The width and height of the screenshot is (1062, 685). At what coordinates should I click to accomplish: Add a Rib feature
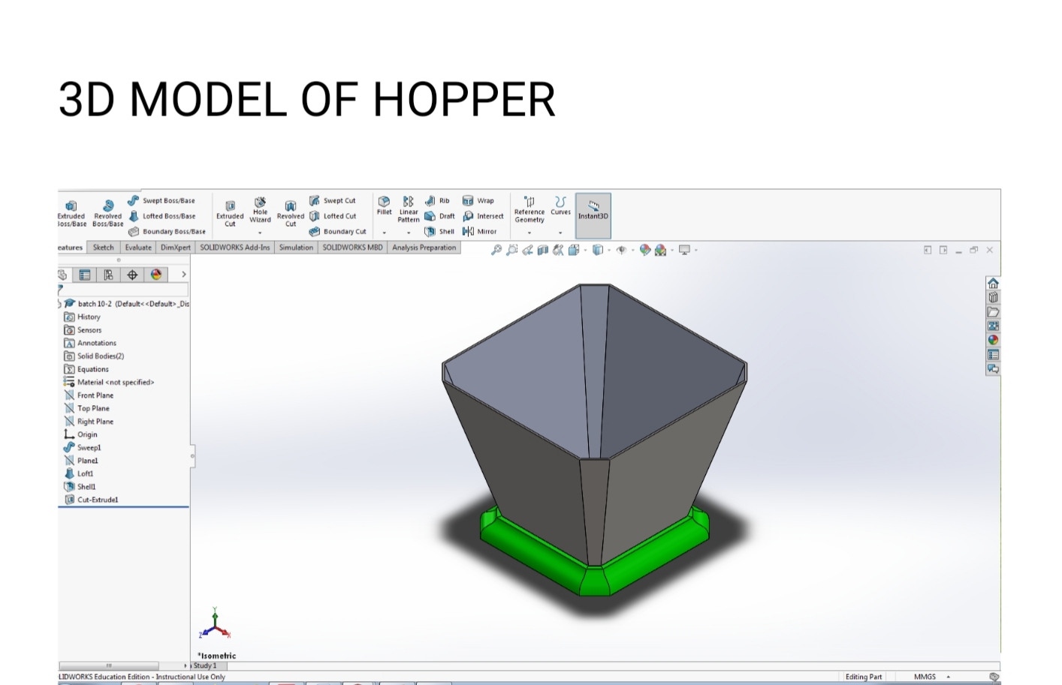(x=437, y=200)
